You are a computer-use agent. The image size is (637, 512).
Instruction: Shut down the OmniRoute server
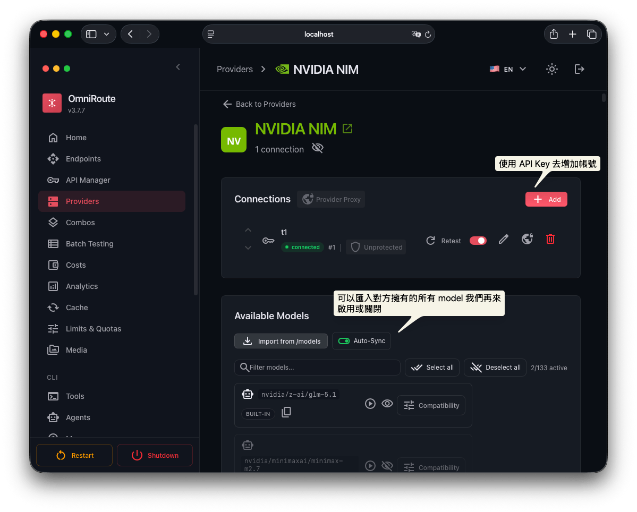[155, 455]
